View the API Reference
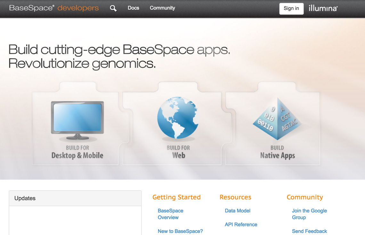 [x=241, y=224]
